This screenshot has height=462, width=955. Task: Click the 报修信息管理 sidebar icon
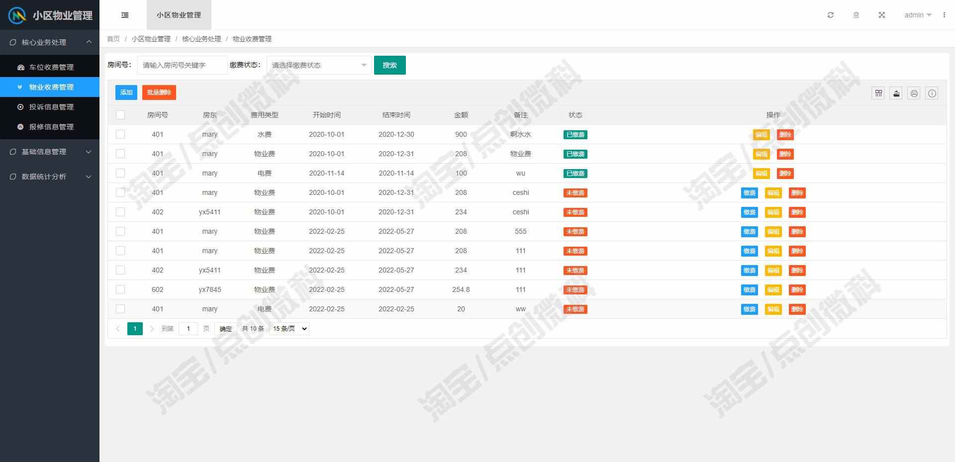coord(20,127)
